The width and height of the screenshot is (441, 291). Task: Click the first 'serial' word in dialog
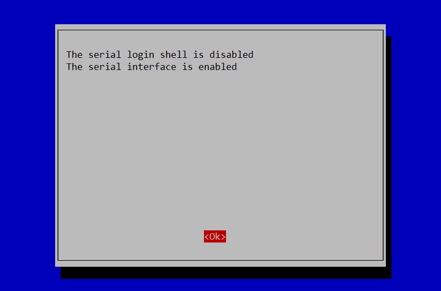tap(105, 54)
